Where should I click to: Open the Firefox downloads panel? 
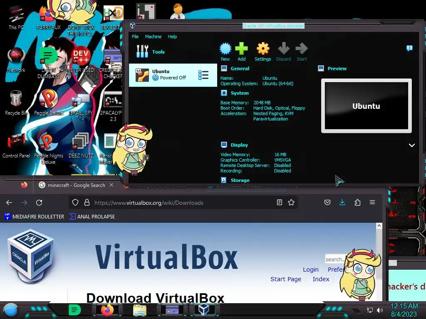pos(342,202)
